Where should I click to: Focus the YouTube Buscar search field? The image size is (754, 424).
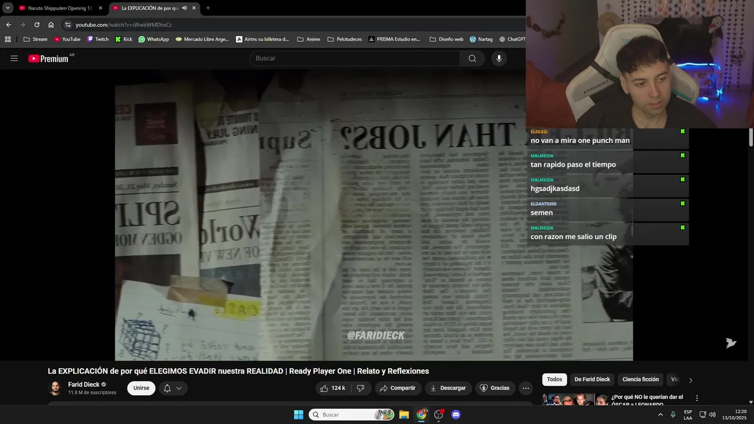(x=355, y=58)
